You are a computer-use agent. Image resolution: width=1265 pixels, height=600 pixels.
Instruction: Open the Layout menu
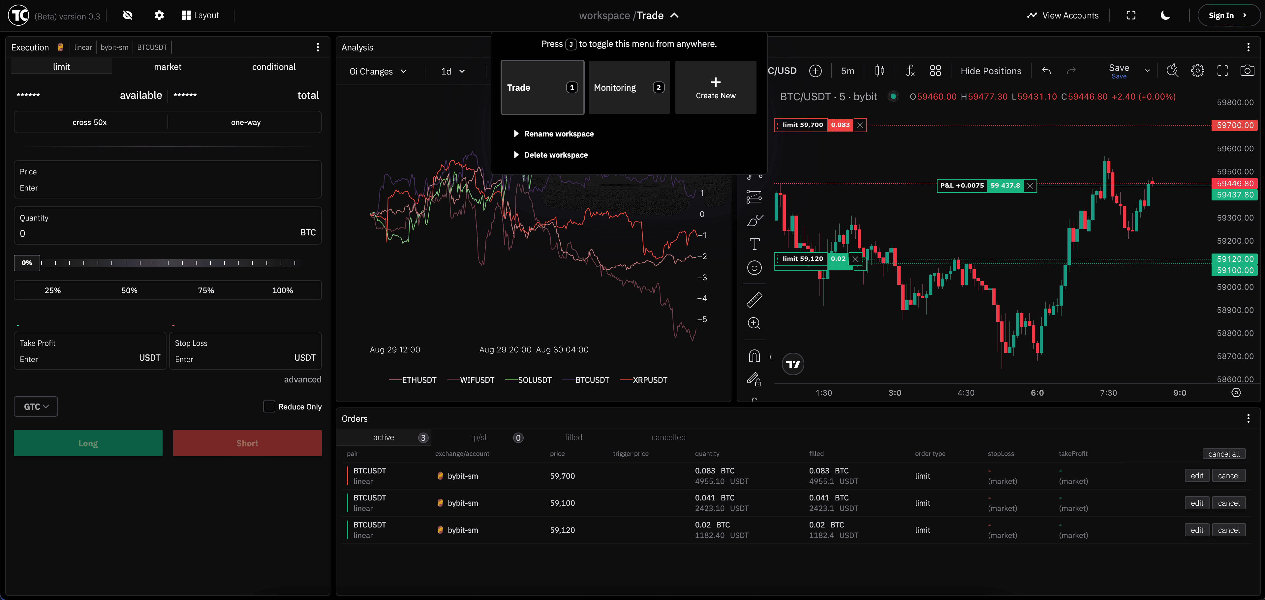(x=201, y=15)
